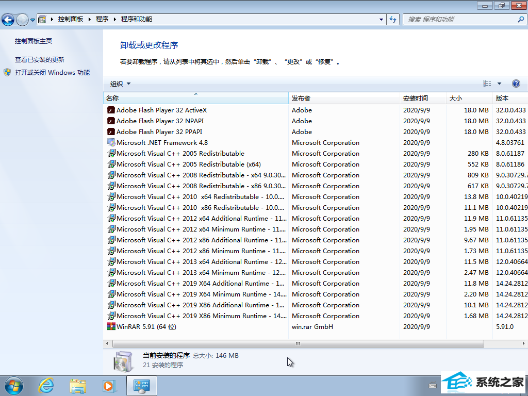The width and height of the screenshot is (528, 396).
Task: Launch Internet Explorer from the taskbar
Action: [x=46, y=386]
